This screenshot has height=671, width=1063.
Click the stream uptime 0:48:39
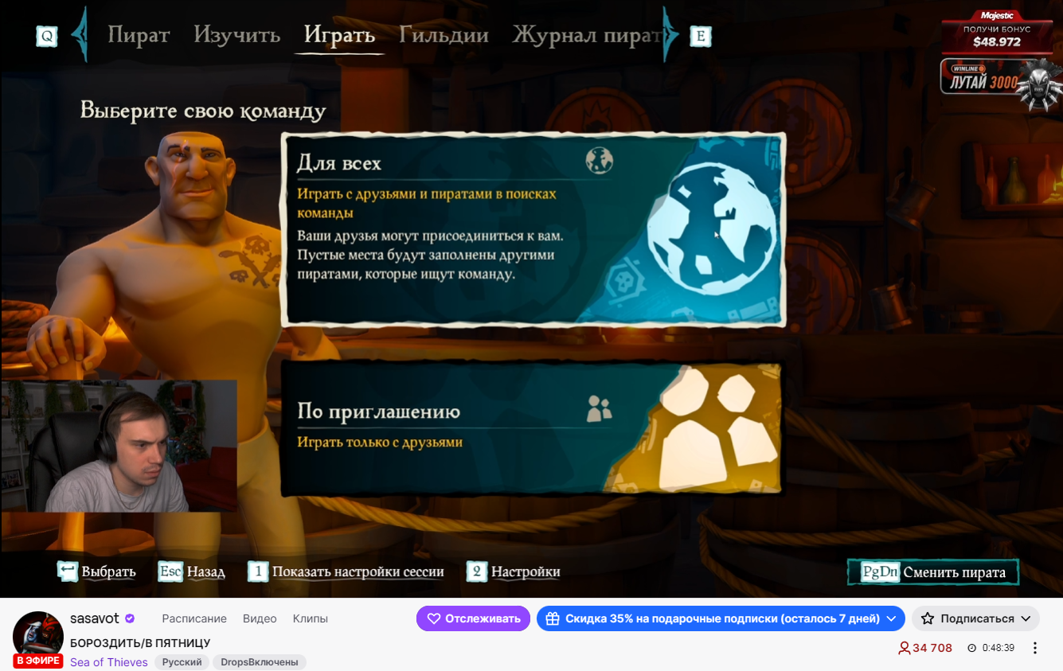point(991,648)
